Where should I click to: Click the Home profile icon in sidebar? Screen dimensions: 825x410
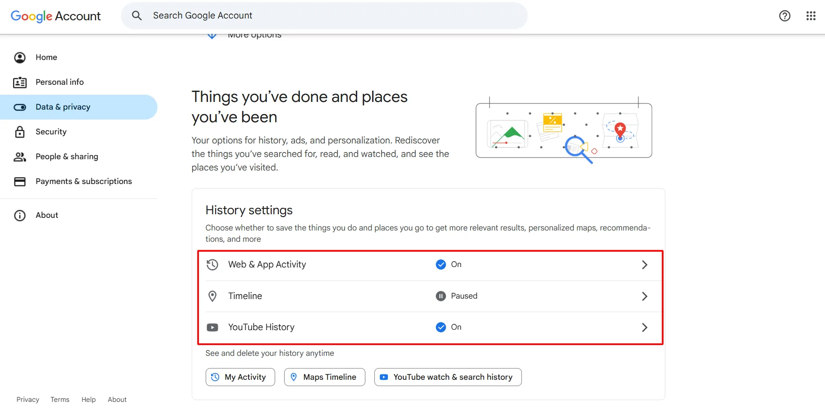[20, 57]
